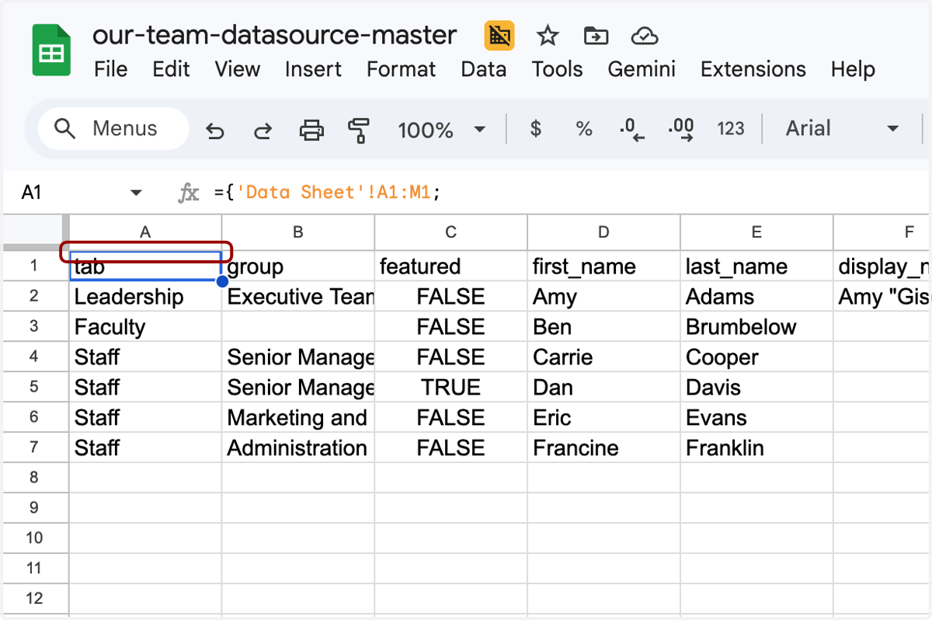Click the Redo arrow
Image resolution: width=932 pixels, height=620 pixels.
click(x=263, y=130)
